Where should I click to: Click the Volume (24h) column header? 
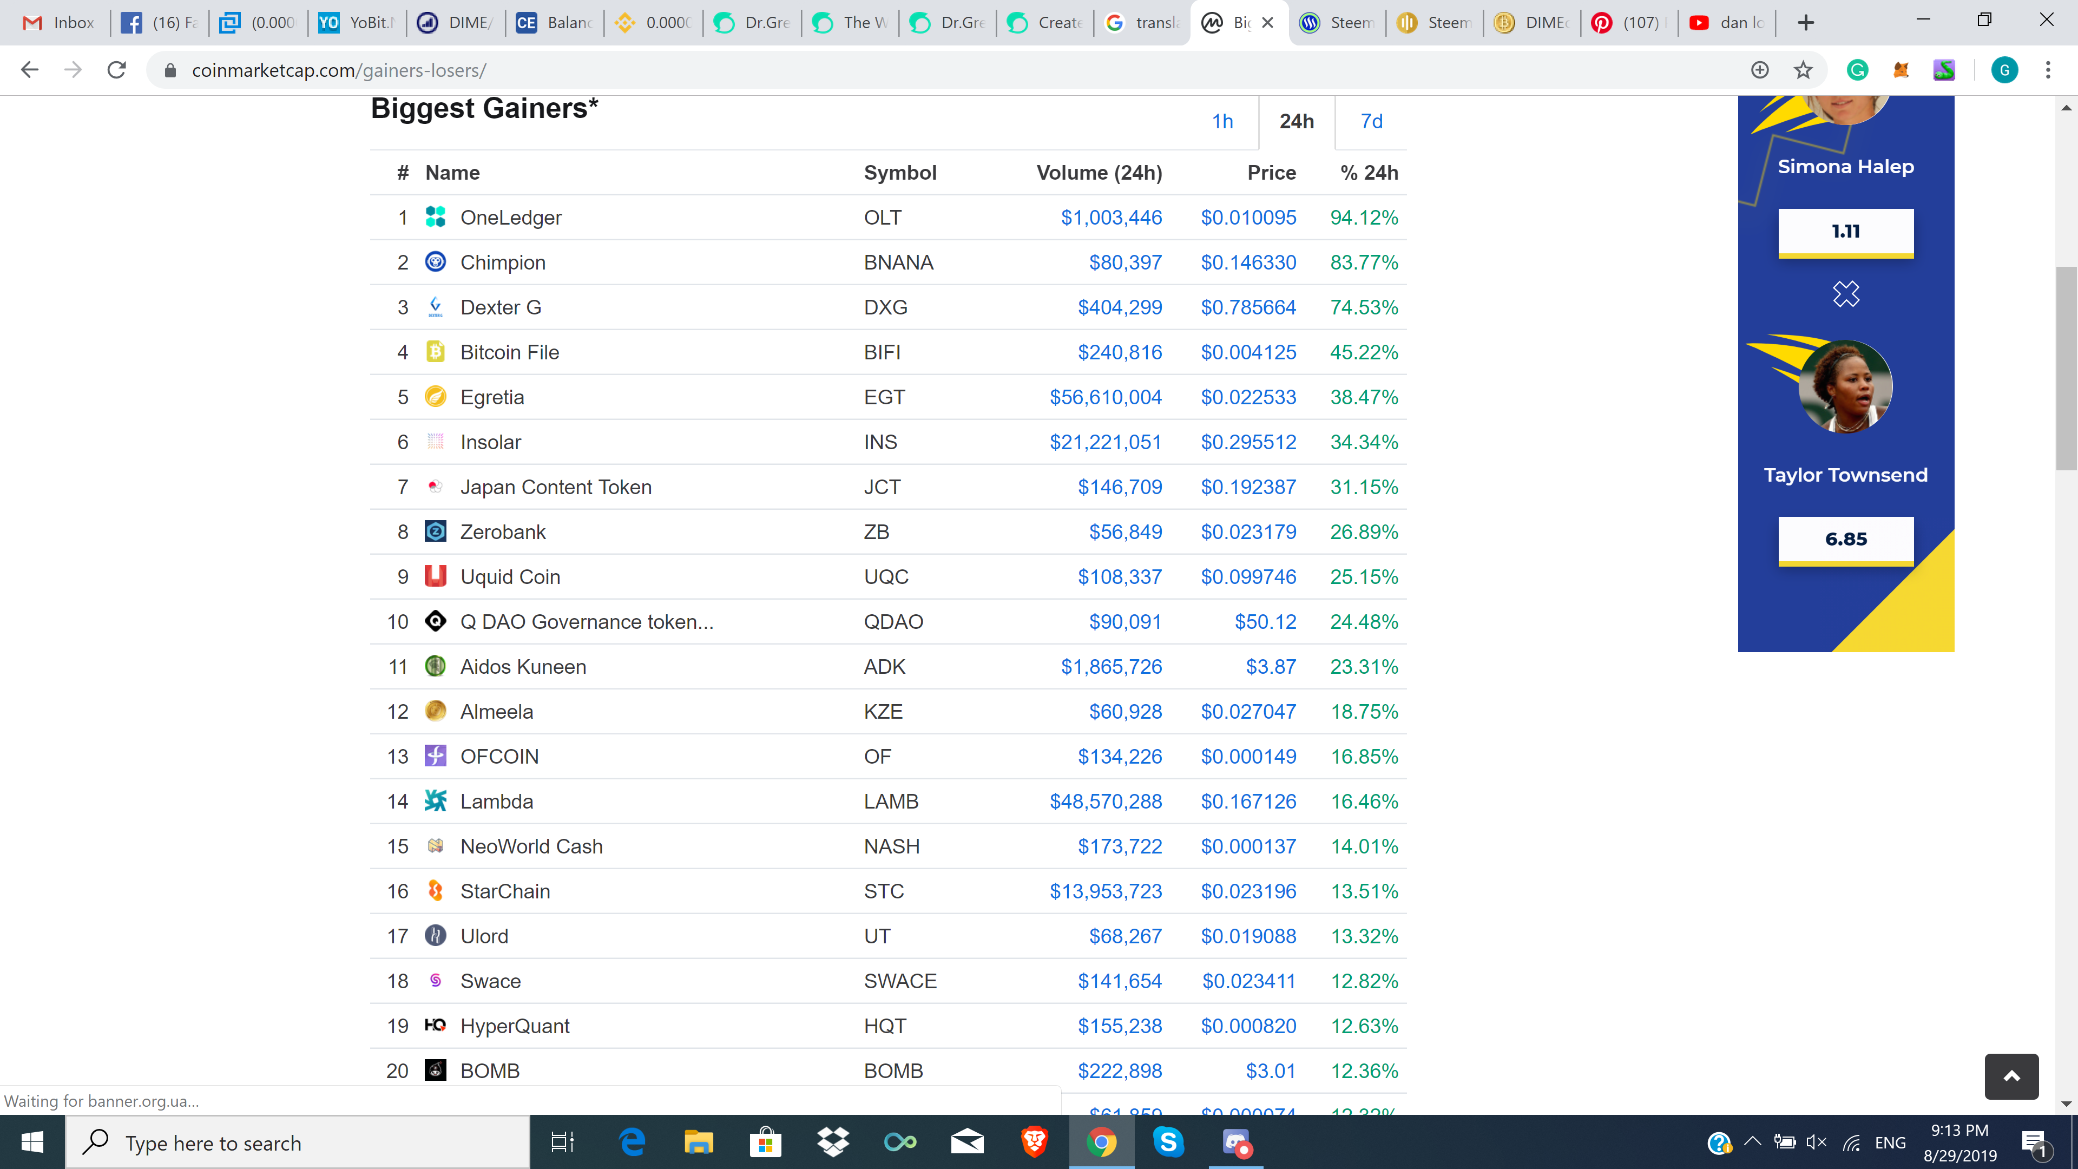coord(1099,173)
